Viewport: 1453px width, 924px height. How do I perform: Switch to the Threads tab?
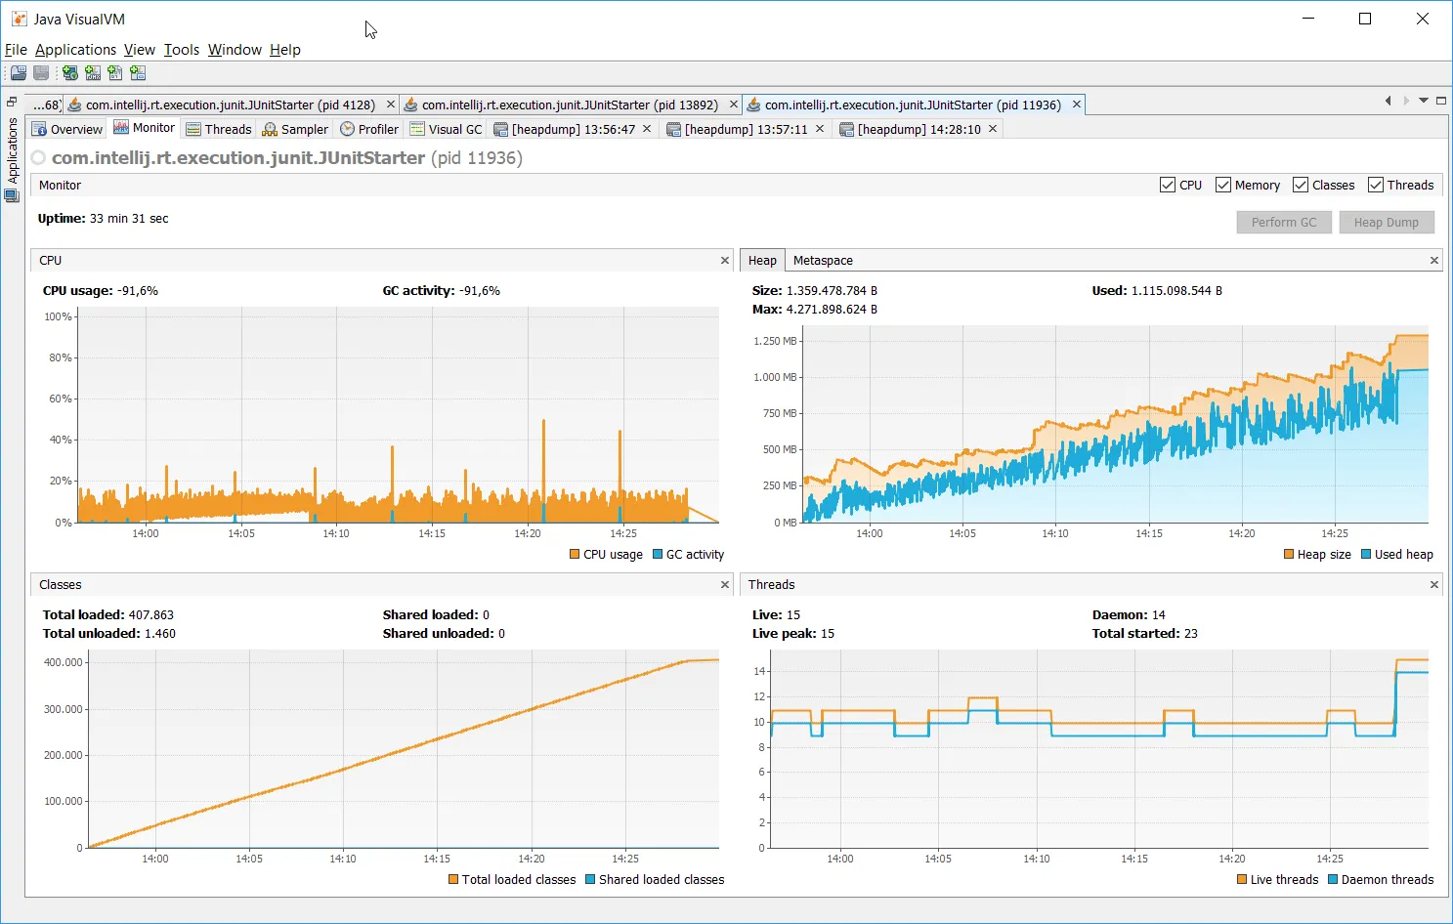point(219,129)
